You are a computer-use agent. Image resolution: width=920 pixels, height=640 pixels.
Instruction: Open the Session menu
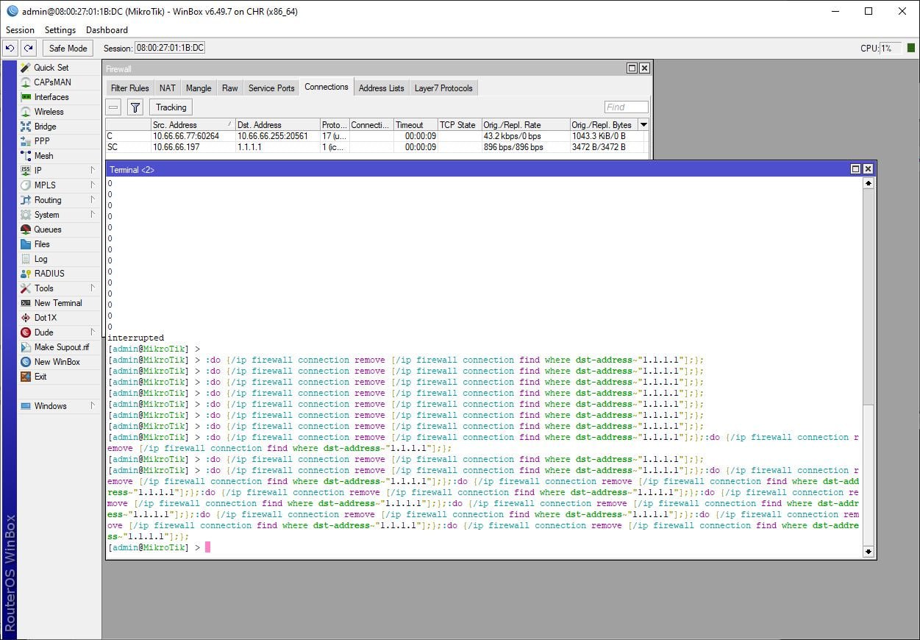20,30
